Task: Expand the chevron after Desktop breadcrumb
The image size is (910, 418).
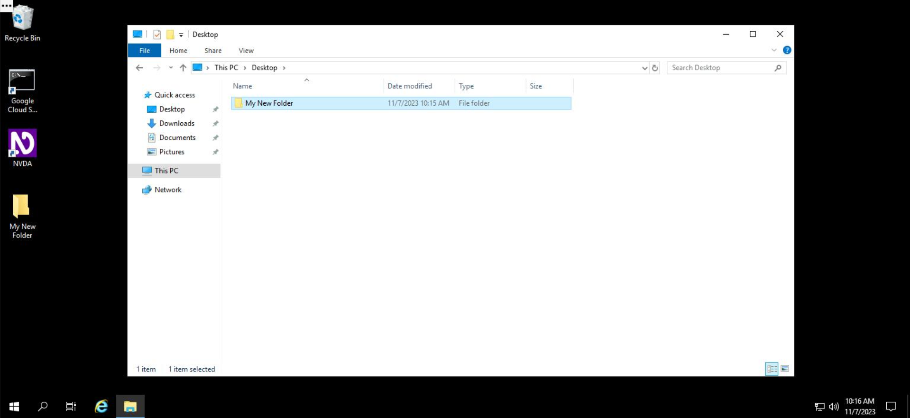Action: 284,68
